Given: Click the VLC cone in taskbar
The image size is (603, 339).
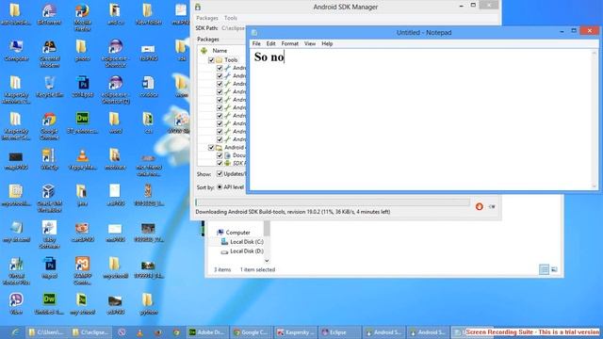Looking at the screenshot, I should coord(140,332).
